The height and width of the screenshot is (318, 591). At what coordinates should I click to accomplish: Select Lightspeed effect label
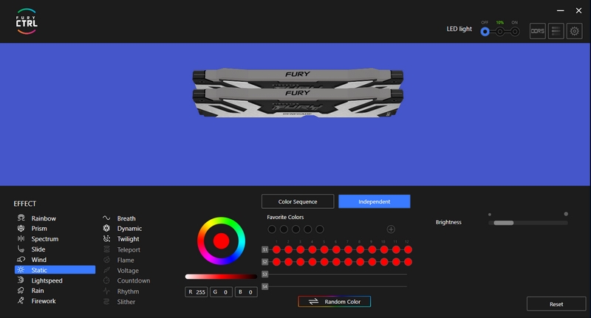coord(47,280)
